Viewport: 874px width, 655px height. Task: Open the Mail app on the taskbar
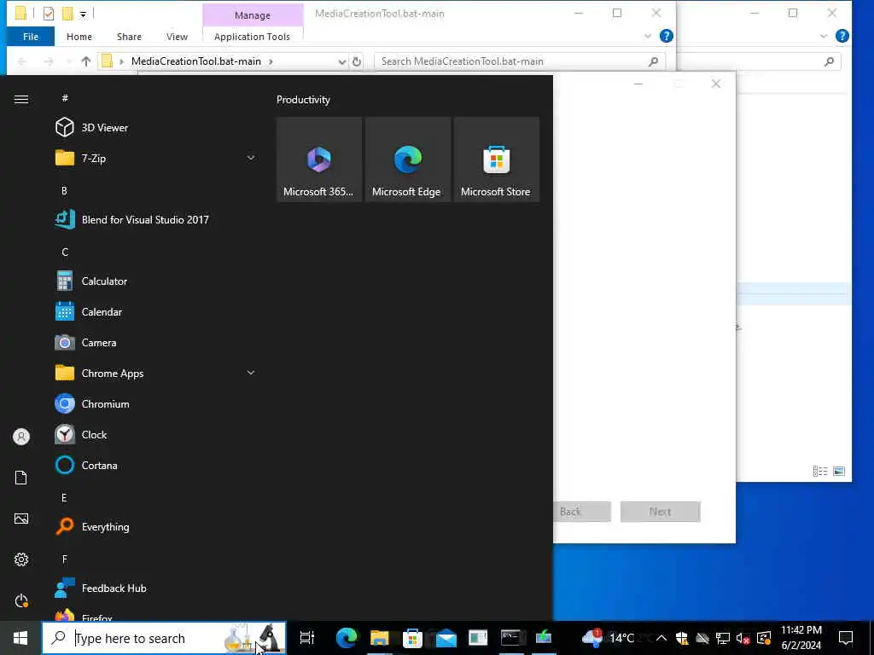click(x=446, y=638)
